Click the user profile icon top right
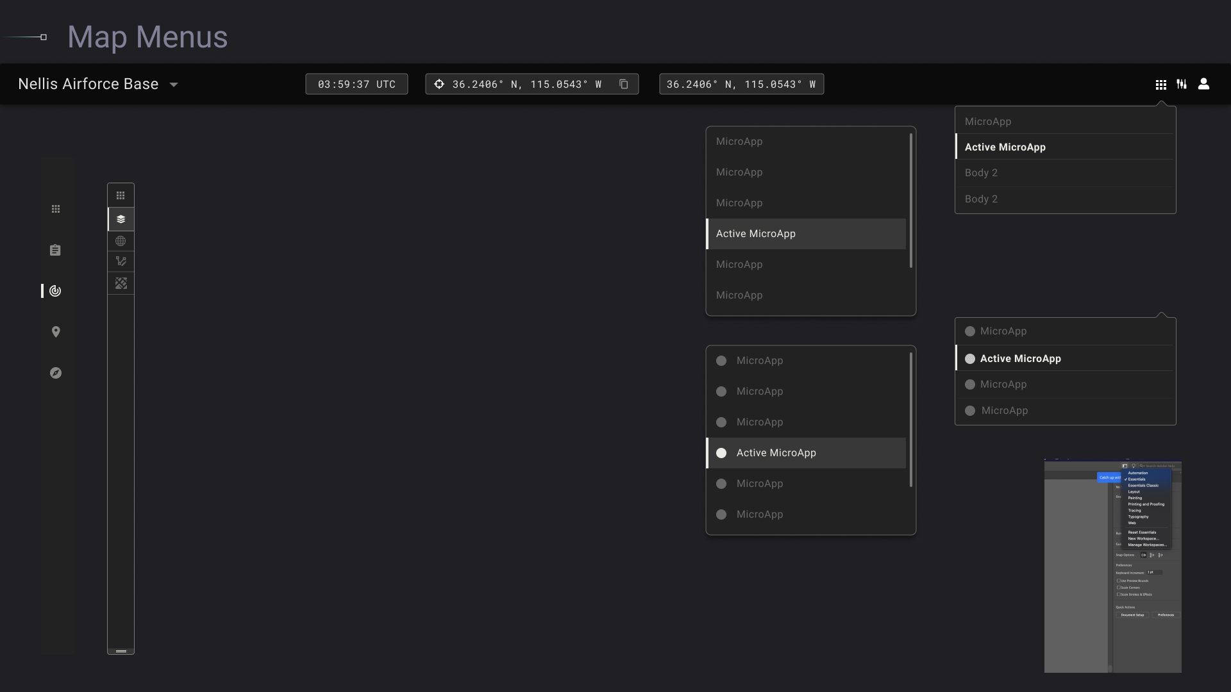 (x=1204, y=84)
